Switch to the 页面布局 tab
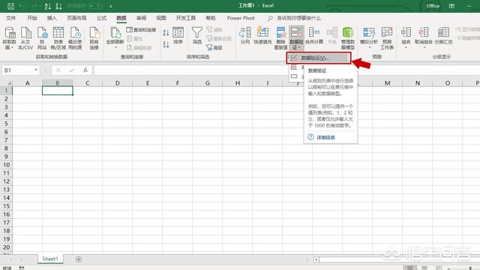Viewport: 480px width, 270px height. tap(76, 18)
